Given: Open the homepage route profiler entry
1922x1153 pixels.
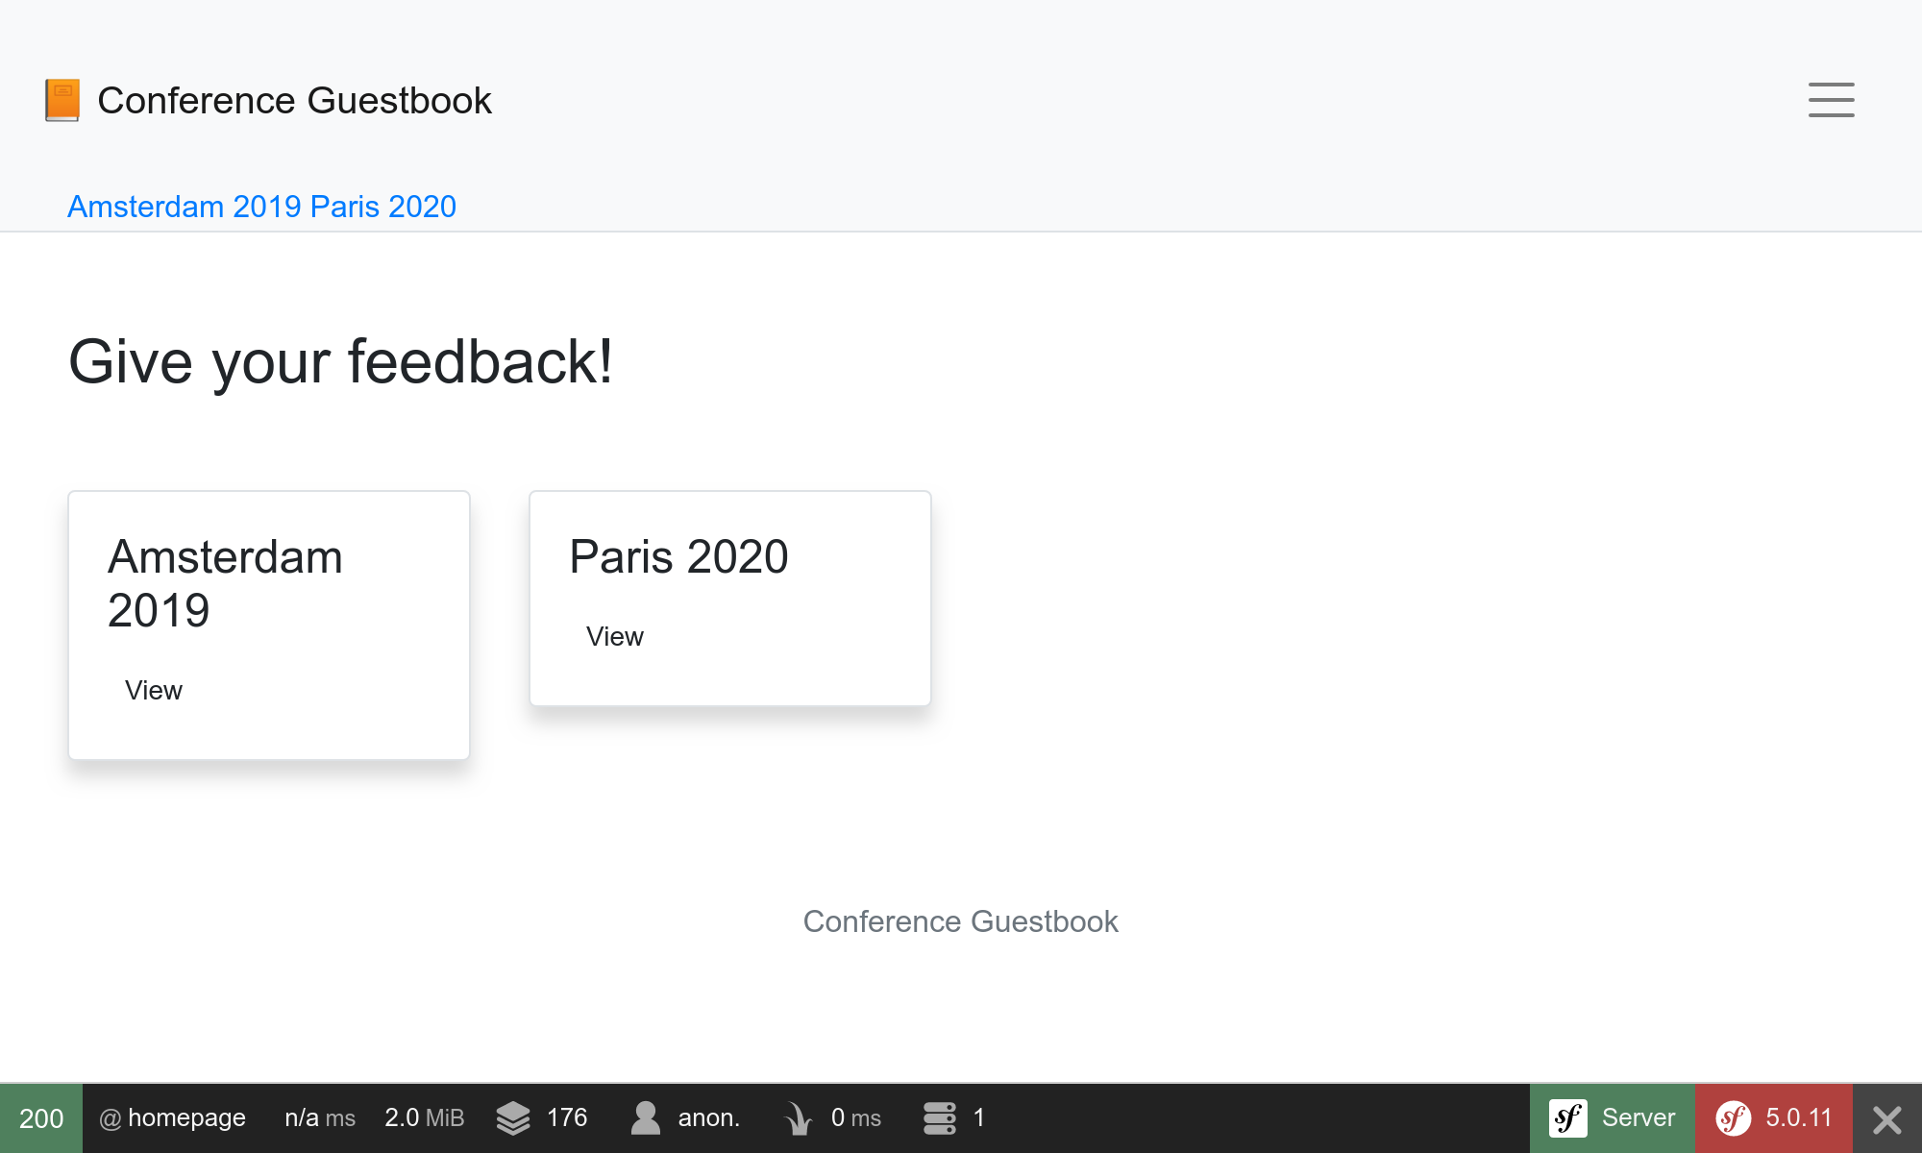Looking at the screenshot, I should [173, 1118].
